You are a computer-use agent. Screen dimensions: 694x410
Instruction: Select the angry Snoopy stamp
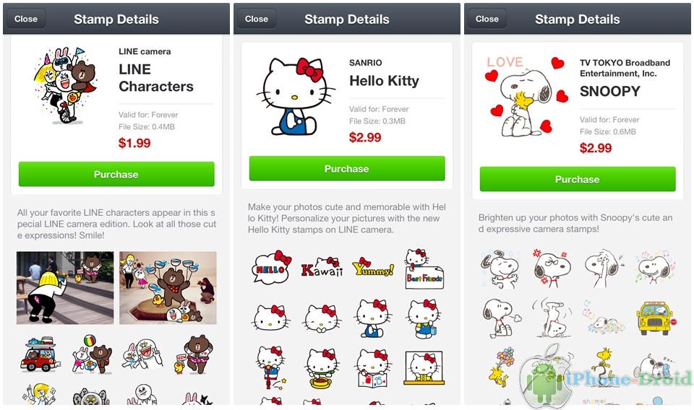552,269
